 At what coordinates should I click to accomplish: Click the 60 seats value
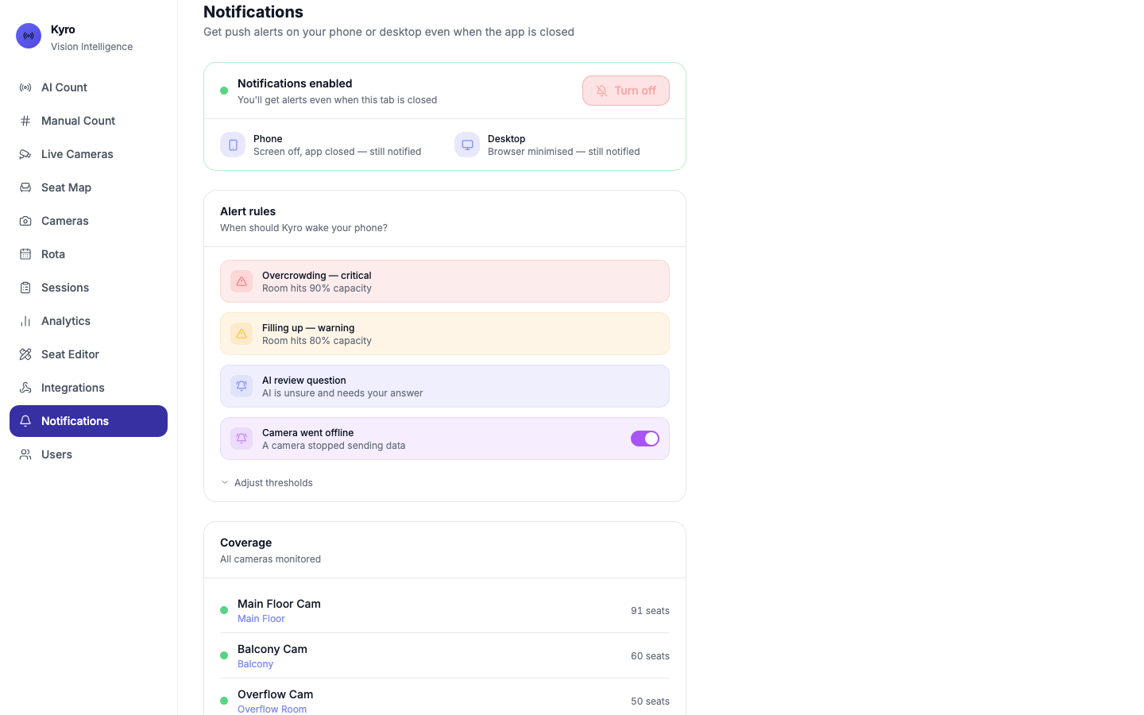point(650,656)
